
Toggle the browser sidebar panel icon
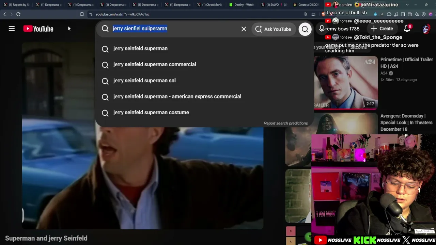tap(403, 14)
